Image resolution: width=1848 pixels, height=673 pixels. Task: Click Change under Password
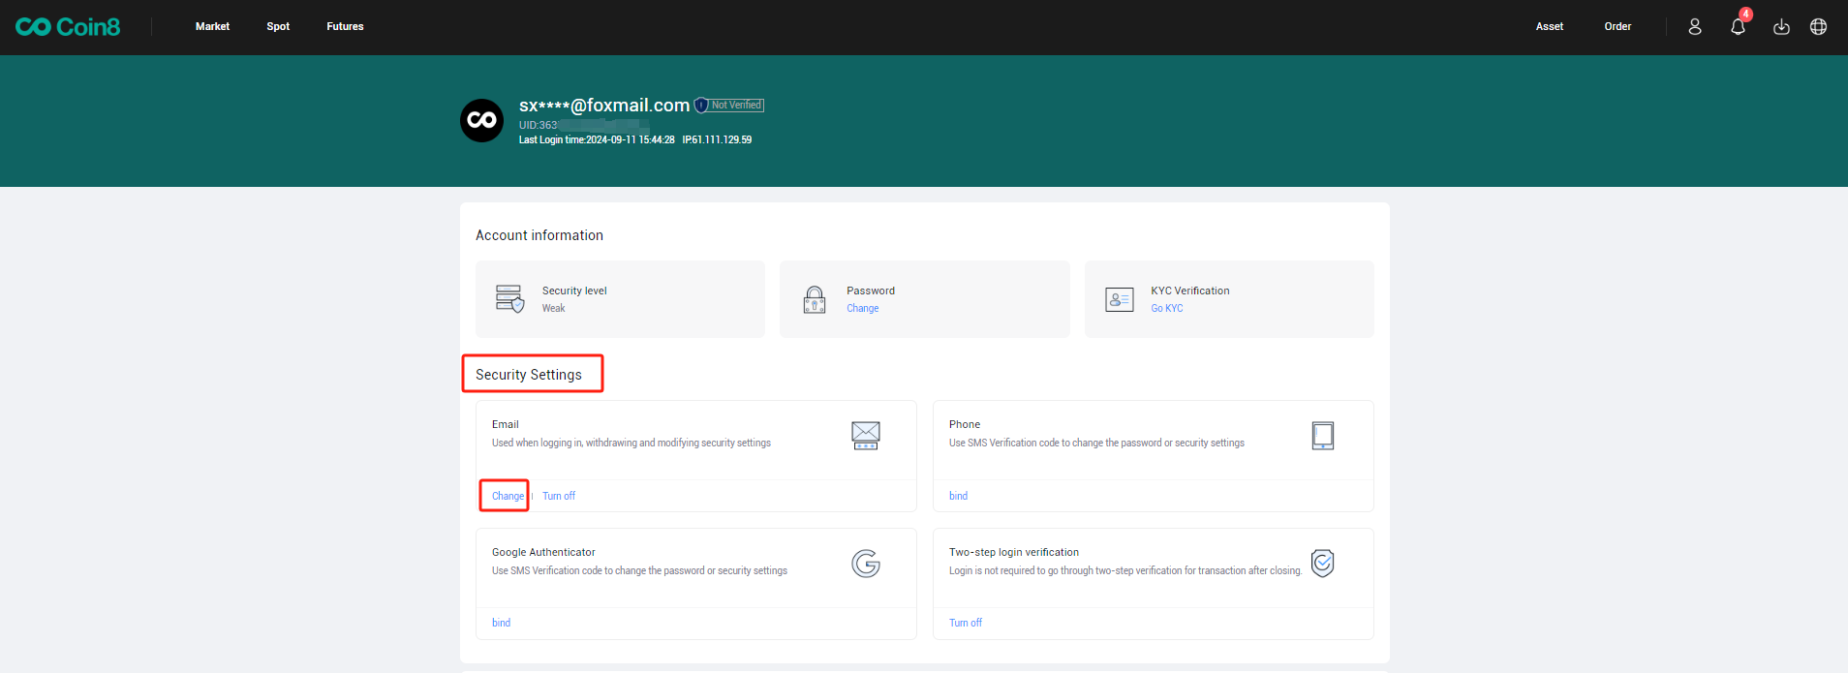[x=862, y=309]
